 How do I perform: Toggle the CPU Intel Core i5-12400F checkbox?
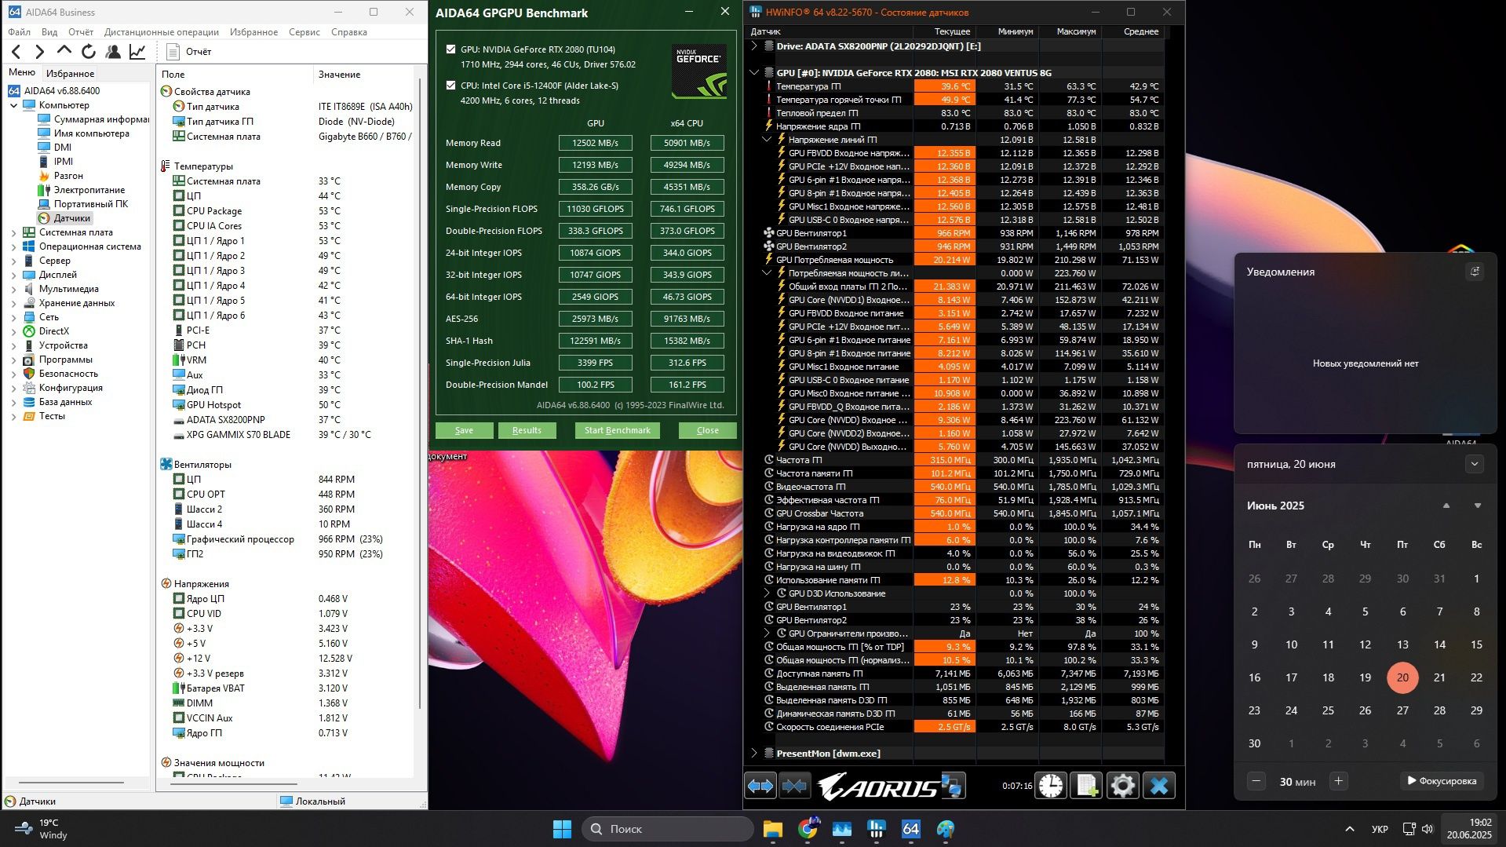pos(450,86)
